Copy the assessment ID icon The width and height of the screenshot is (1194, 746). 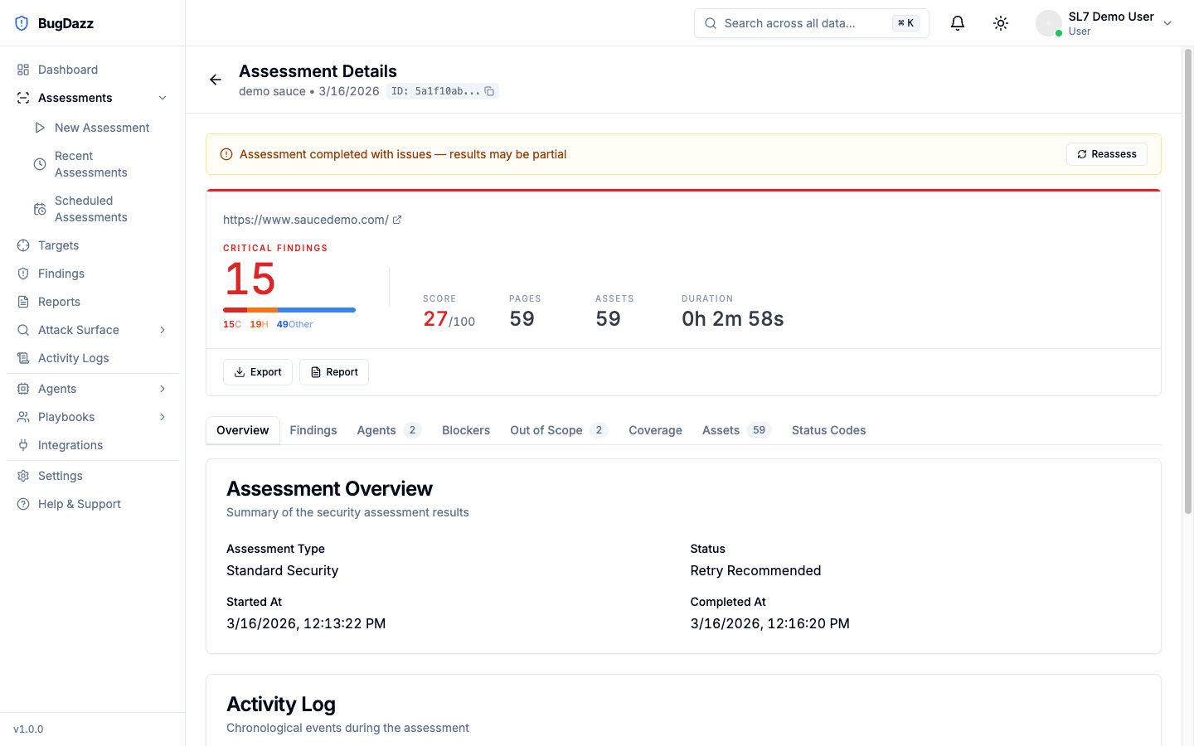(489, 91)
